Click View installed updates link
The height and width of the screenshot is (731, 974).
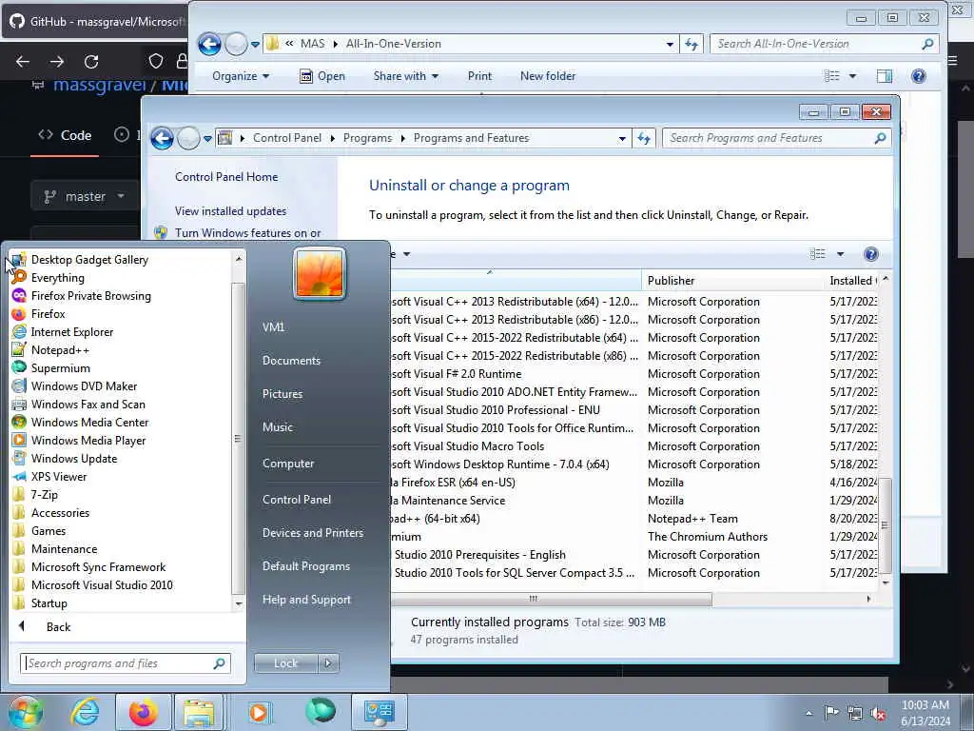point(230,211)
